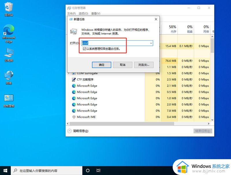The height and width of the screenshot is (175, 231).
Task: Click the 0.4 MB memory cell
Action: click(169, 117)
